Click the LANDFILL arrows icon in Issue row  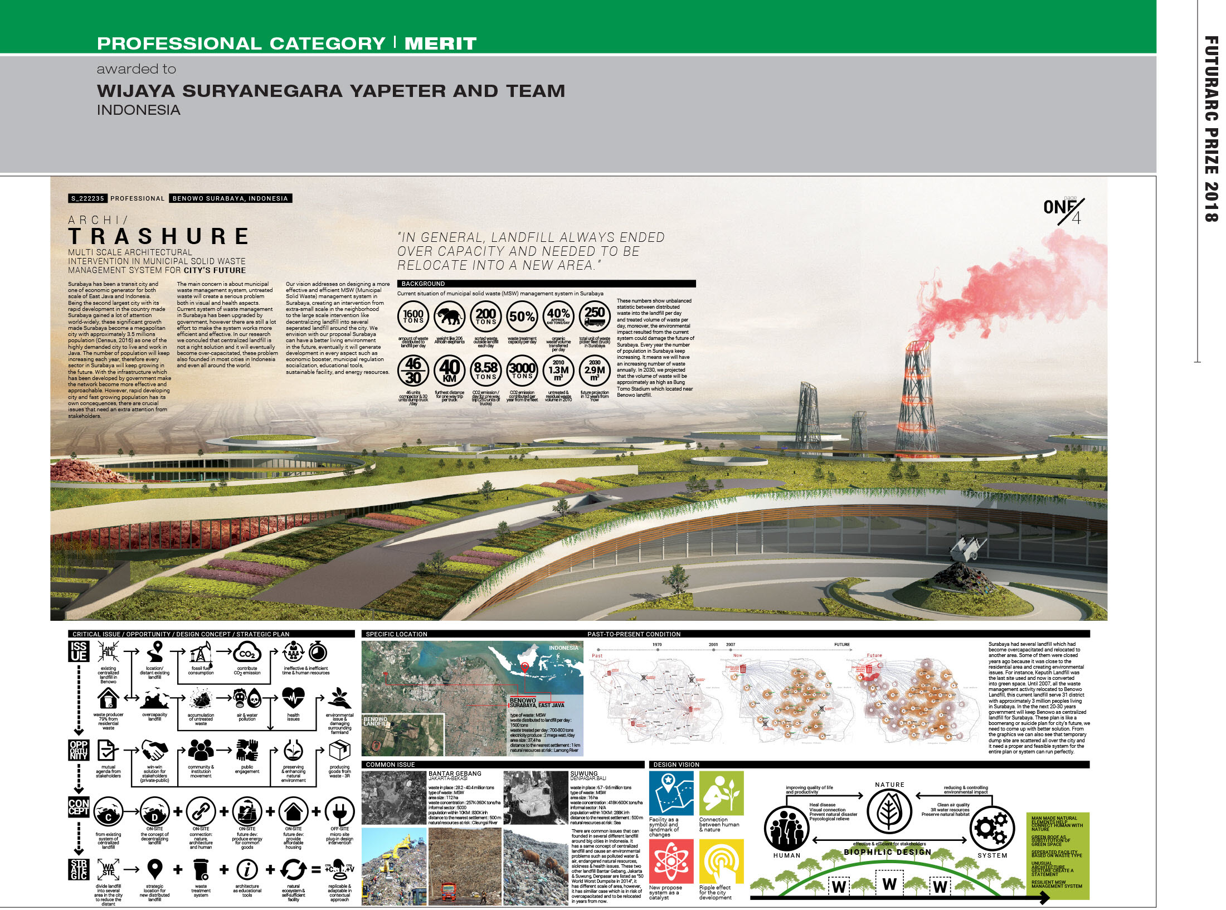[108, 652]
